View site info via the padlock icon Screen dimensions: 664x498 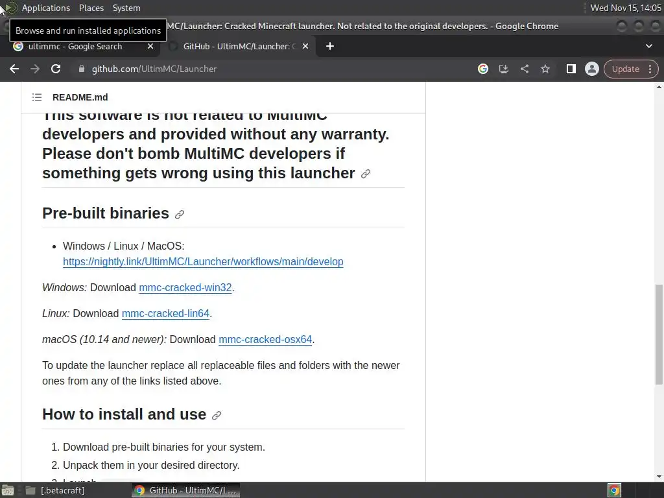point(81,69)
